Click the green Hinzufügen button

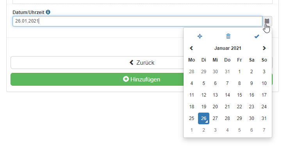pyautogui.click(x=141, y=79)
